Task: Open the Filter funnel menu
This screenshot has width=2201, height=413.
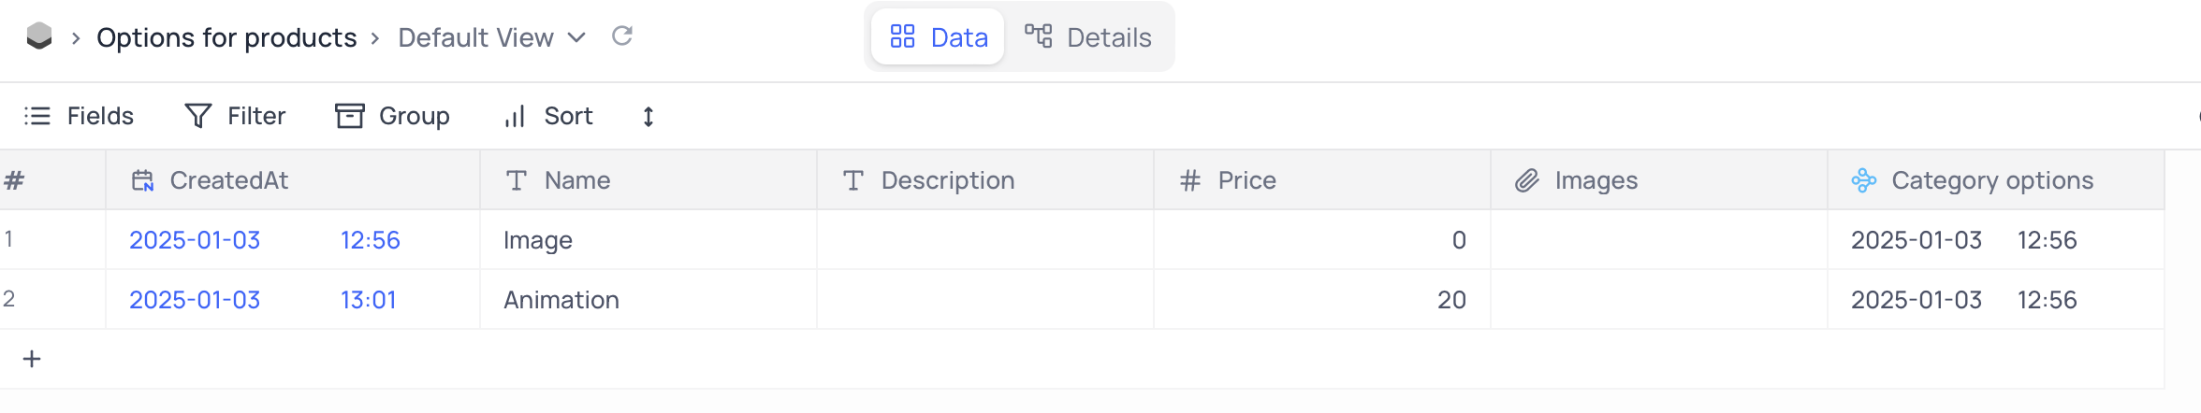Action: [x=235, y=116]
